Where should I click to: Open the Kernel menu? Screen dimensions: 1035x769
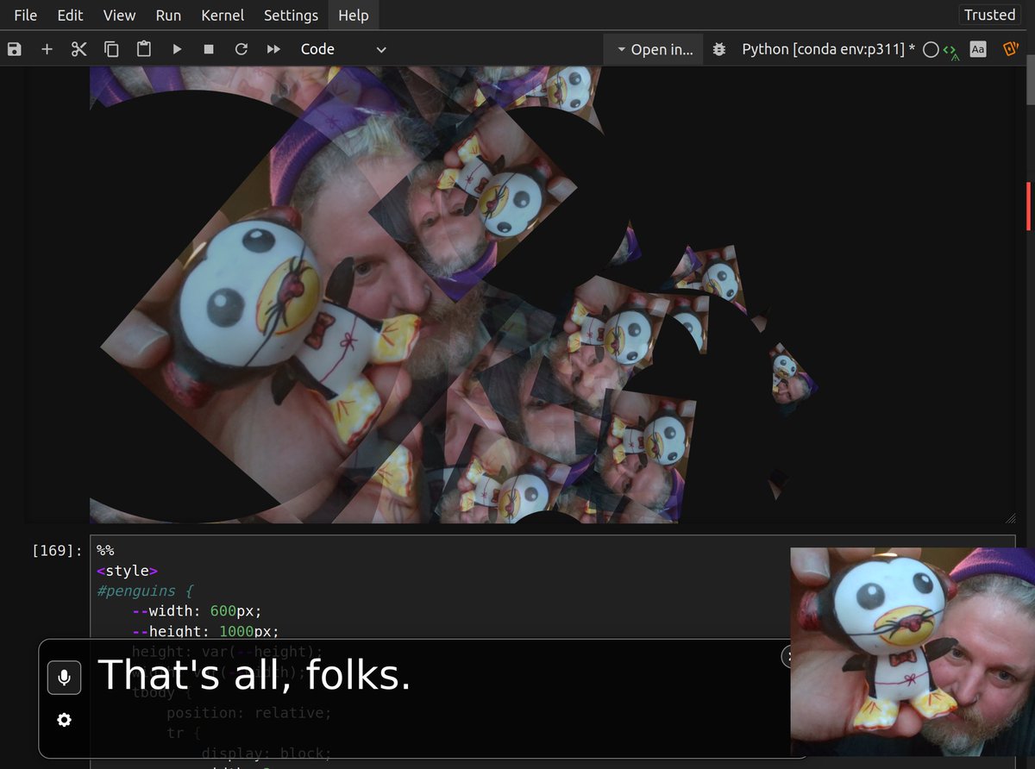click(223, 16)
